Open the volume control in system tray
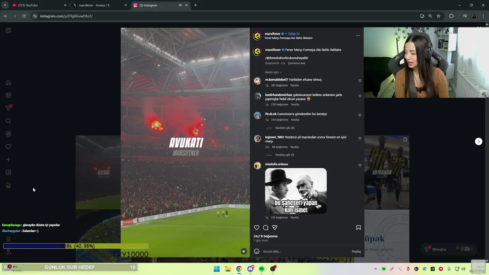489x275 pixels. [x=463, y=269]
